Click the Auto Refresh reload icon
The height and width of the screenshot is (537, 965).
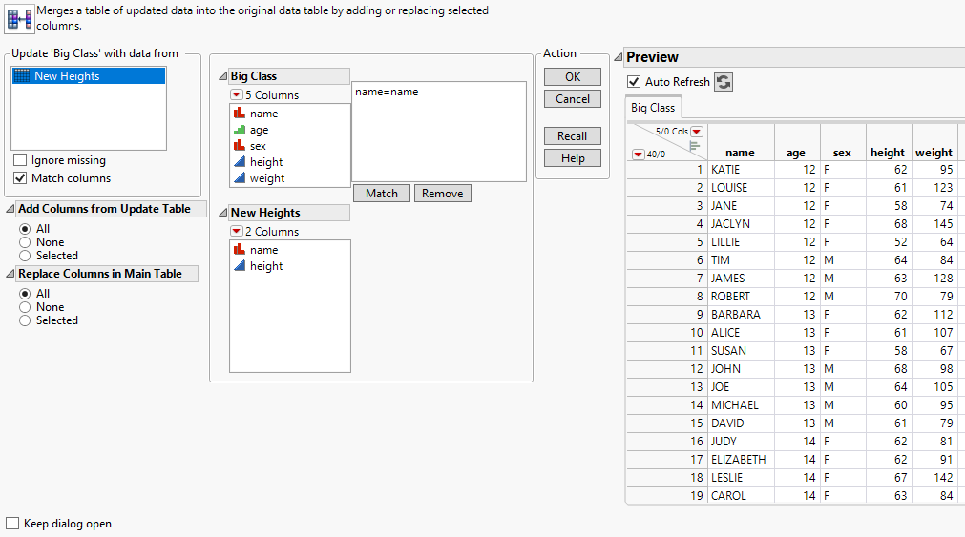[724, 82]
